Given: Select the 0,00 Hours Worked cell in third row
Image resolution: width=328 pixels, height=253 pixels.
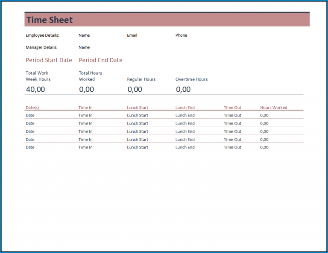Looking at the screenshot, I should 264,131.
